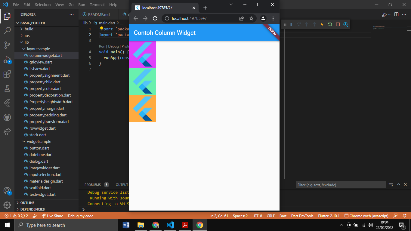Open the Extensions view
This screenshot has height=231, width=411.
click(x=7, y=74)
